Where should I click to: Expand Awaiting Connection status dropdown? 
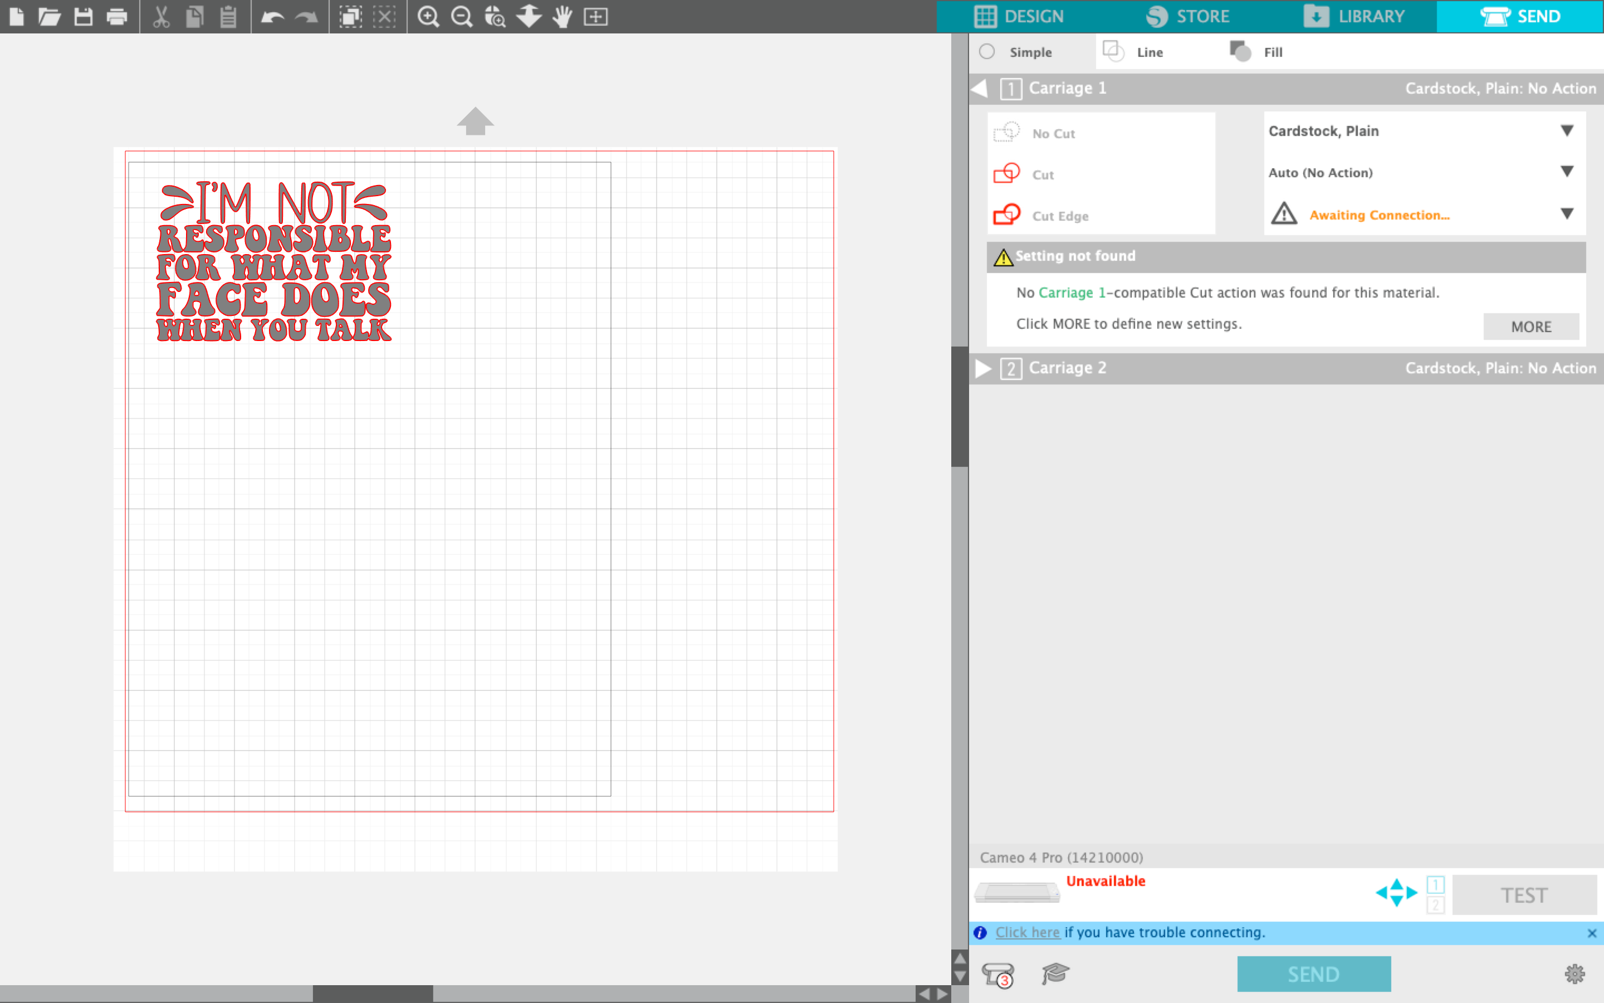click(x=1567, y=215)
